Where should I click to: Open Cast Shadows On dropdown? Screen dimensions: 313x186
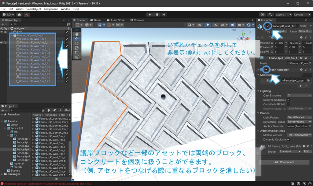point(299,95)
